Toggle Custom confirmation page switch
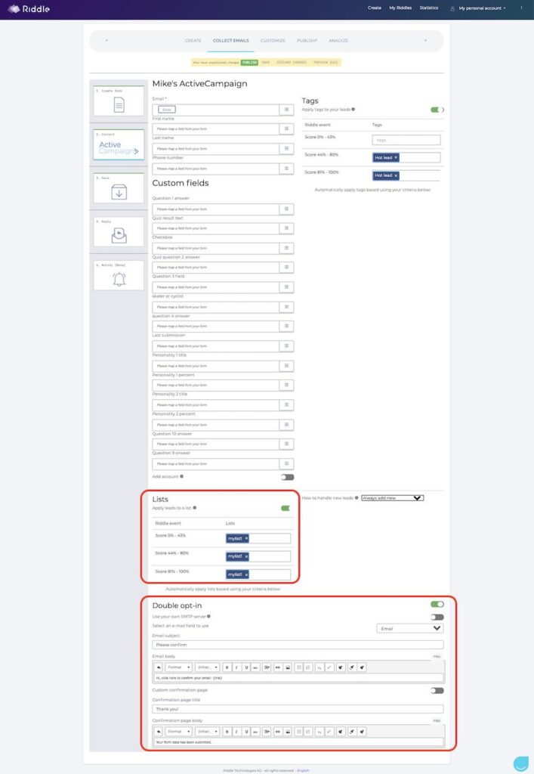Viewport: 534px width, 774px height. pyautogui.click(x=437, y=691)
